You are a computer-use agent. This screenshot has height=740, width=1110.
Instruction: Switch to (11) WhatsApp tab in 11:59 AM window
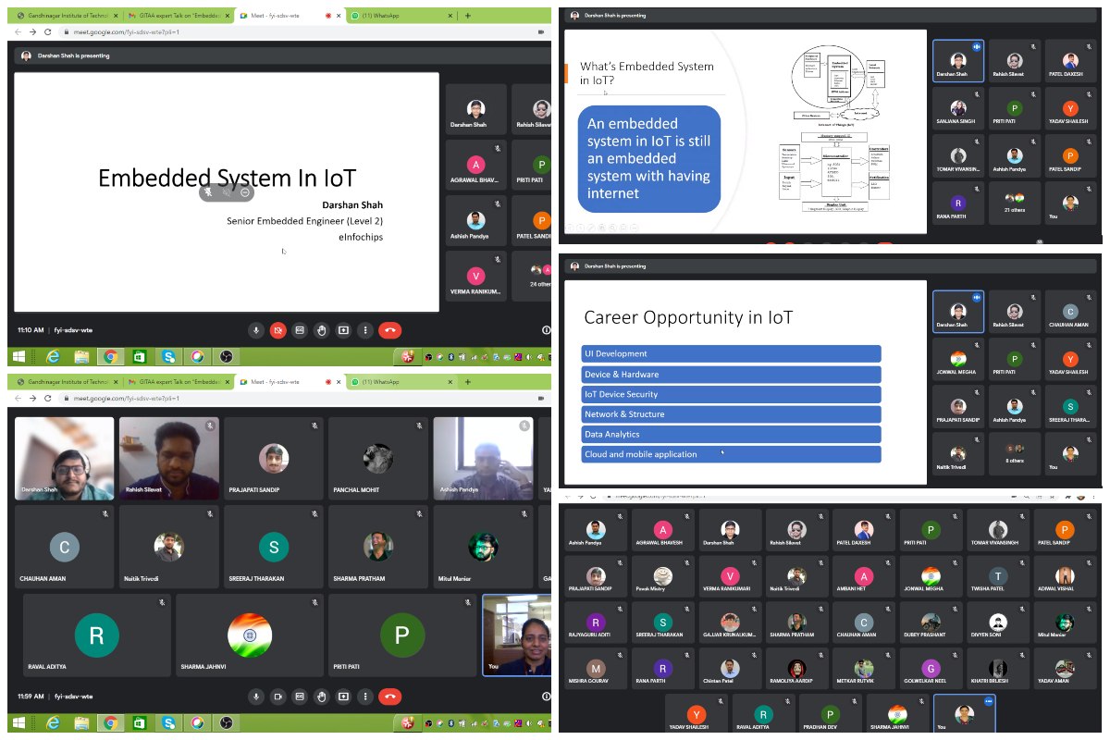point(401,381)
